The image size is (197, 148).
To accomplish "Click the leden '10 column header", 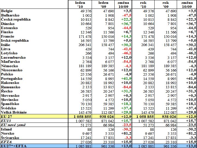I will [80, 5].
